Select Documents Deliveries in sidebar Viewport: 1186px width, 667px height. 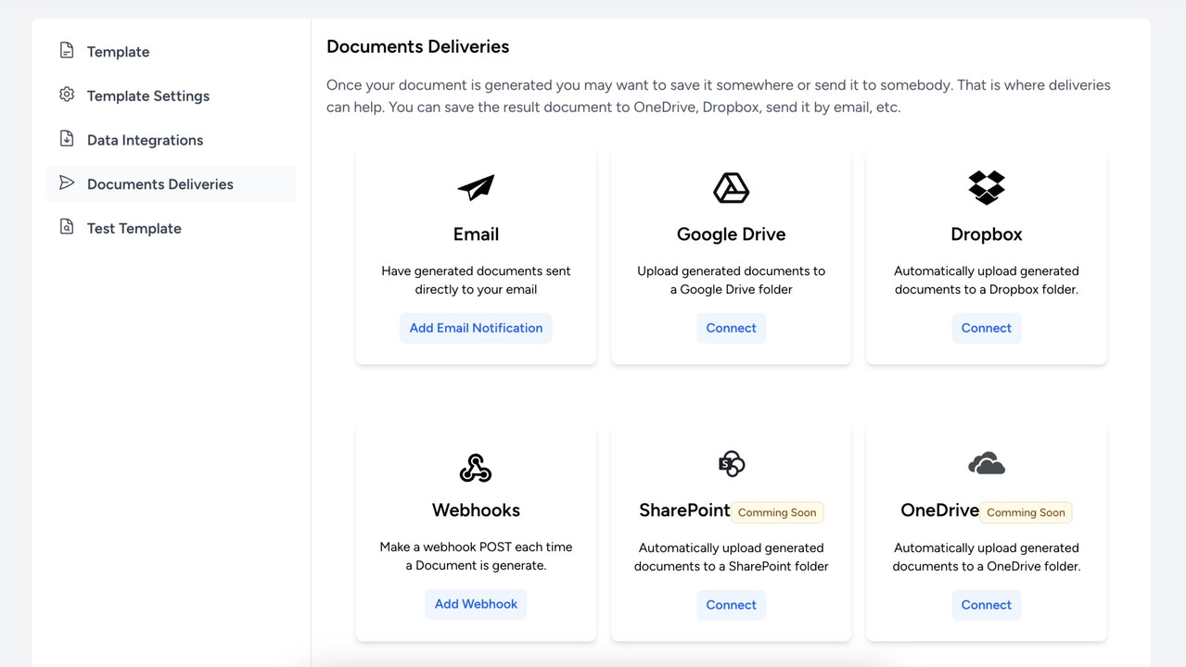click(x=159, y=184)
